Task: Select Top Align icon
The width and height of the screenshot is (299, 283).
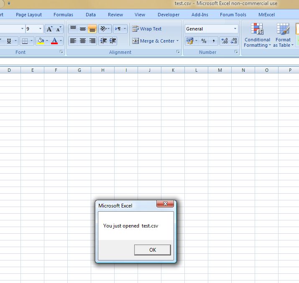Action: coord(73,29)
